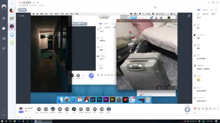Select the blue square icon in the conversation list
The width and height of the screenshot is (220, 123).
pyautogui.click(x=12, y=34)
